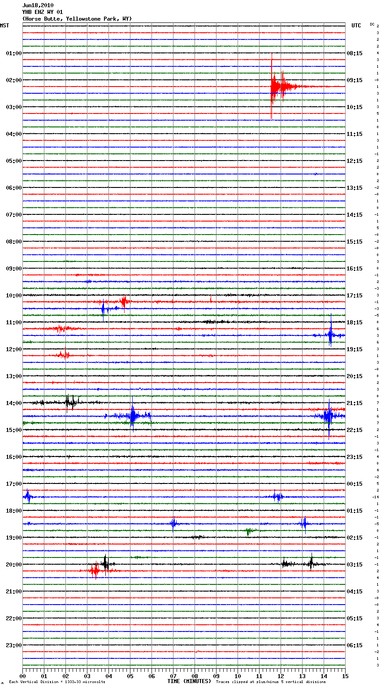The width and height of the screenshot is (381, 688).
Task: Click the 09:15 UTC time label
Action: (x=355, y=80)
